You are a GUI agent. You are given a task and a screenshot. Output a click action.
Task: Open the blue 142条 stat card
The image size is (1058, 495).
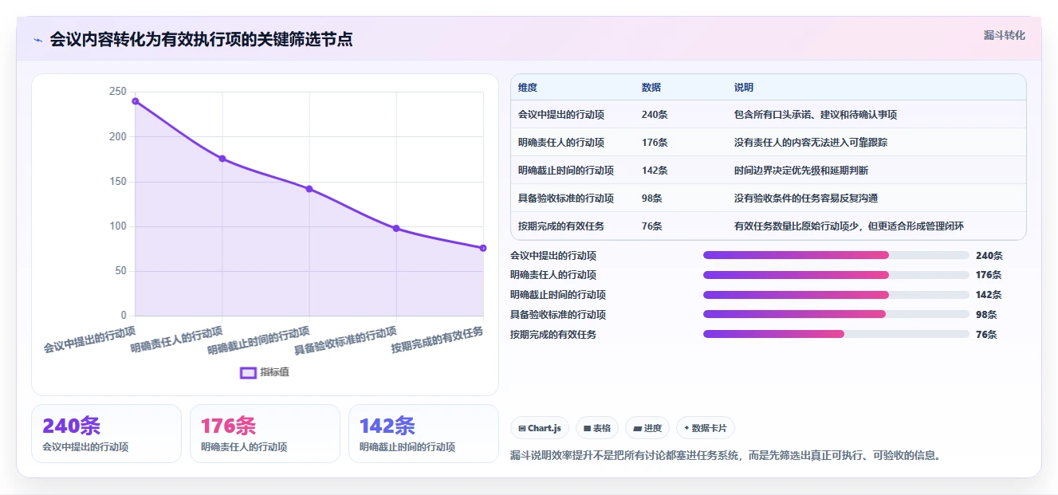tap(423, 434)
